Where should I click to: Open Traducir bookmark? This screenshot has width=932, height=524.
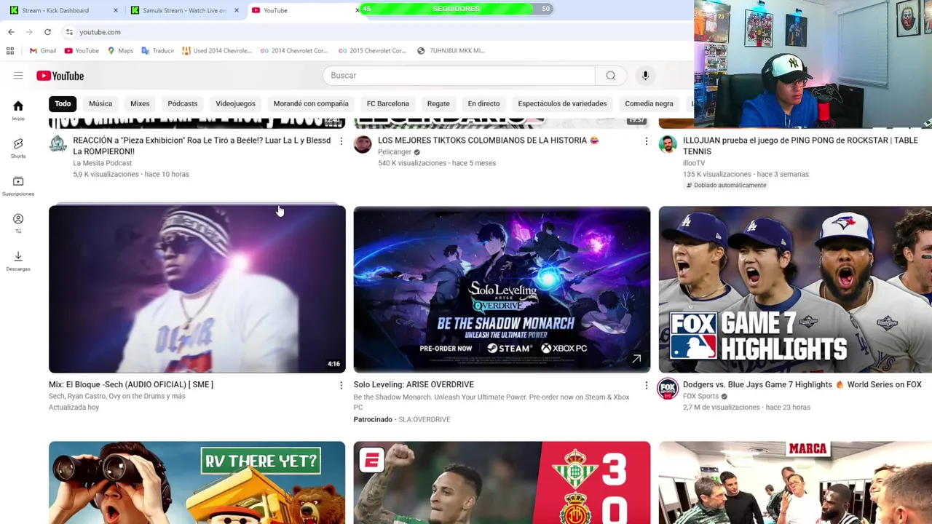click(158, 51)
